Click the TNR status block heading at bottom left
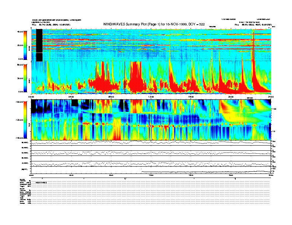The width and height of the screenshot is (292, 225). click(x=21, y=198)
